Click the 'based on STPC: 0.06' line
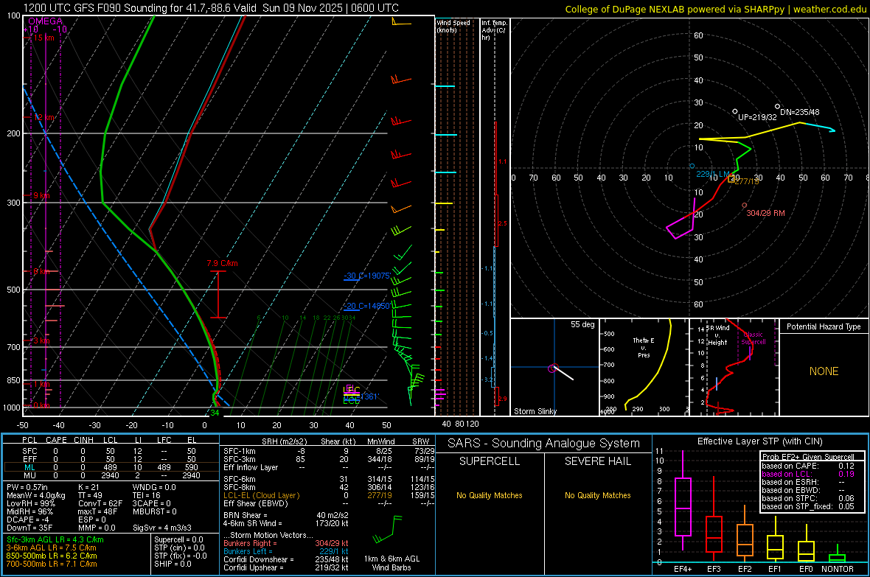This screenshot has width=870, height=577. tap(808, 498)
